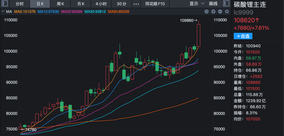The width and height of the screenshot is (284, 136).
Task: Expand the 显示 display dropdown
Action: click(x=197, y=4)
